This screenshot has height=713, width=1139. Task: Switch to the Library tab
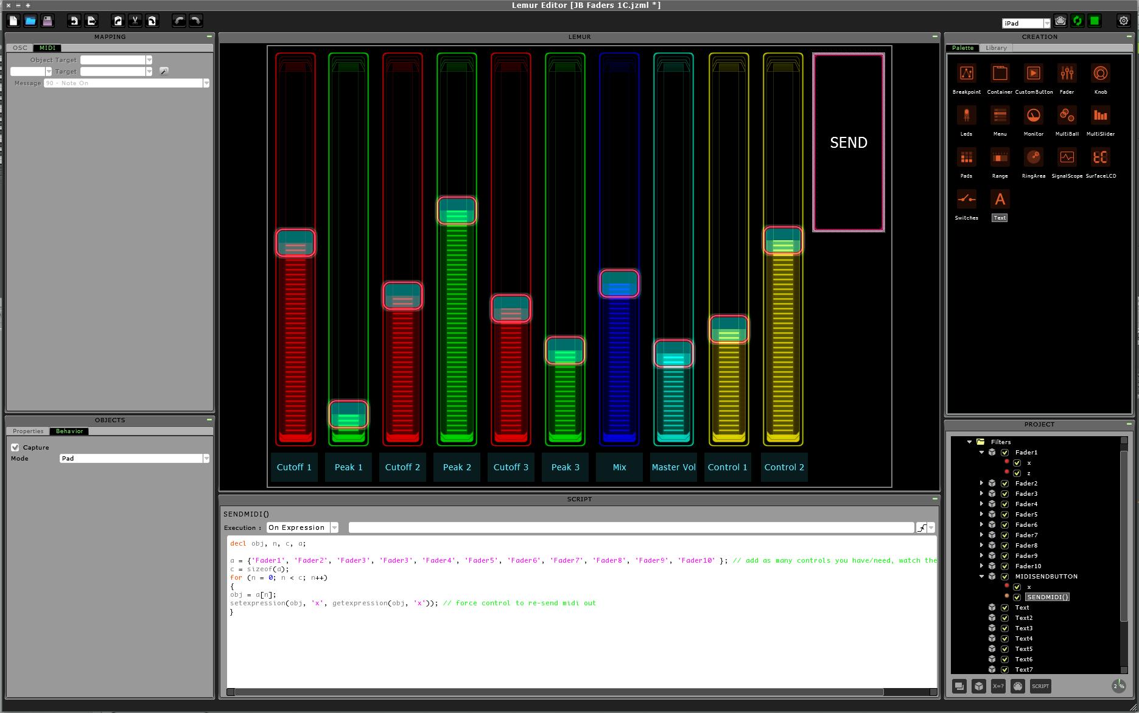[996, 48]
